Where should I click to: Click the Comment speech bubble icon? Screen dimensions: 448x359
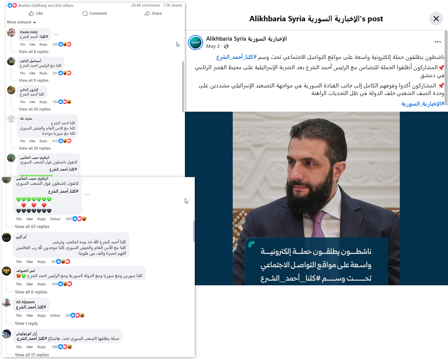pyautogui.click(x=85, y=13)
